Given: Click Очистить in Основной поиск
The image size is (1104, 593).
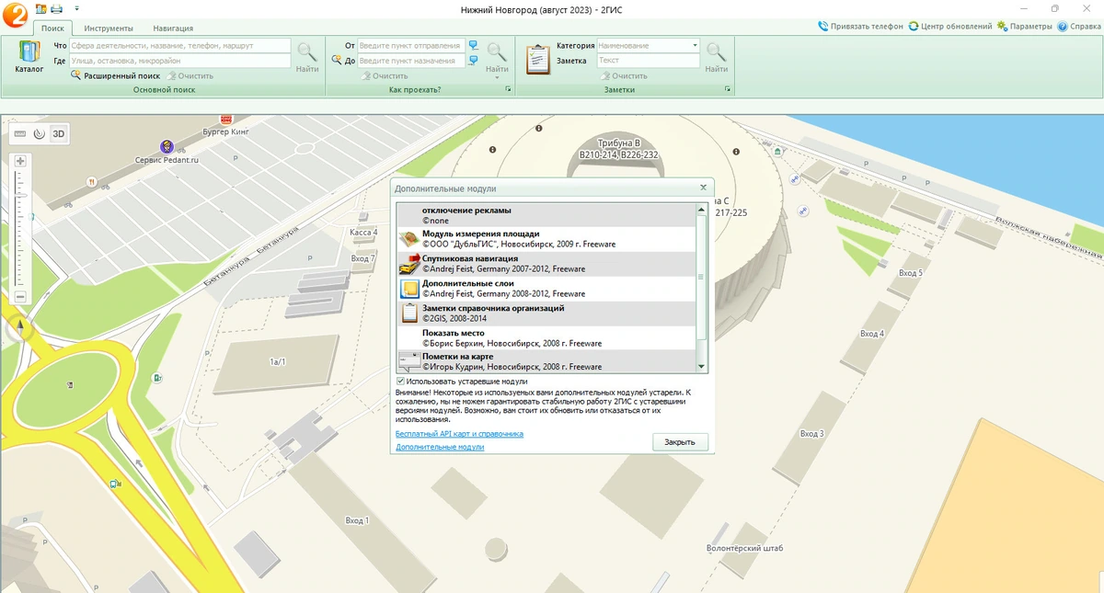Looking at the screenshot, I should pos(190,75).
